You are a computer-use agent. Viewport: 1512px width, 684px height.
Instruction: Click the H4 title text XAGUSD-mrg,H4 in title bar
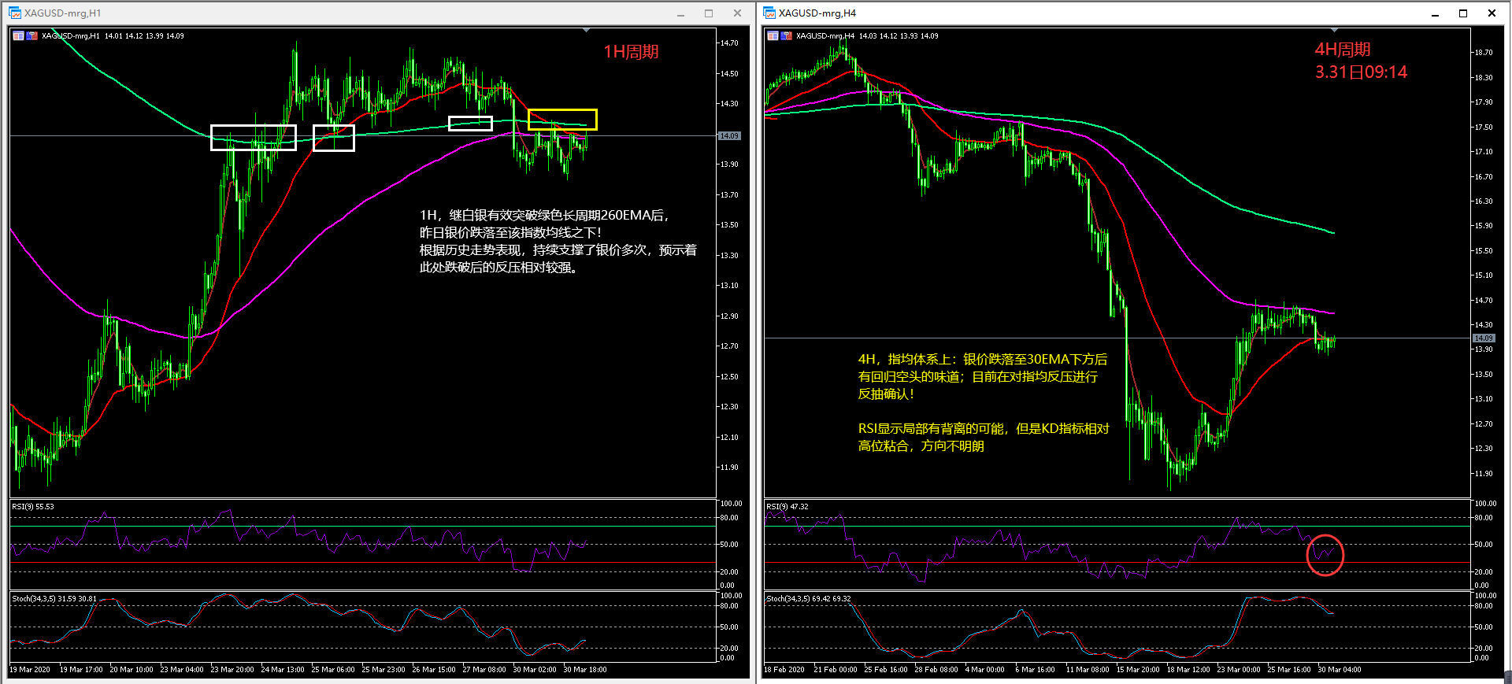817,13
